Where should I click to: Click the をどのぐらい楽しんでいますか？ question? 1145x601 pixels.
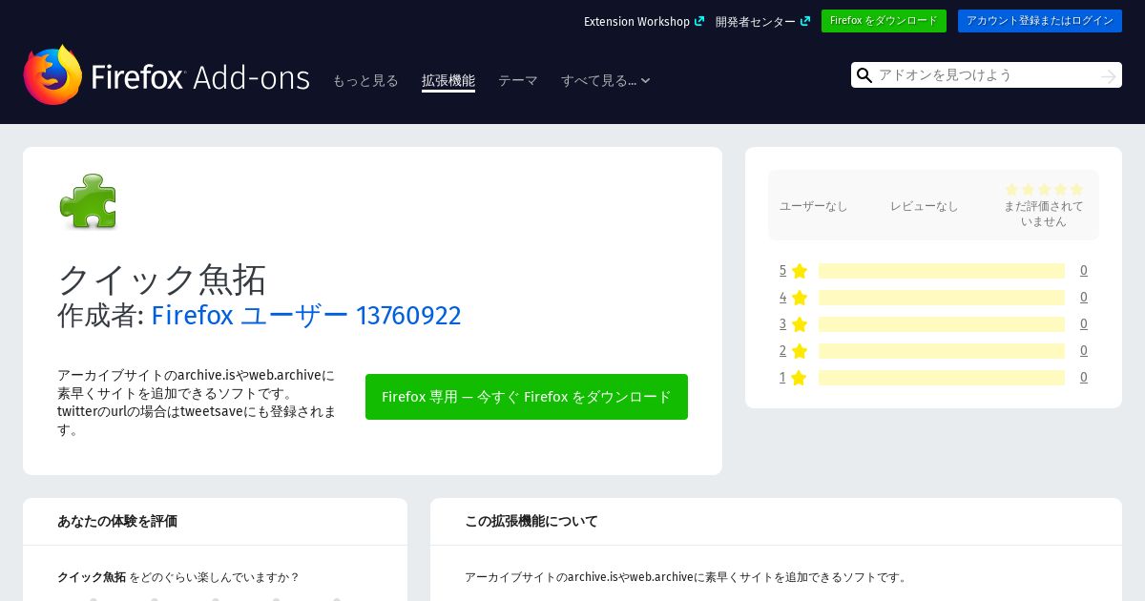point(215,577)
